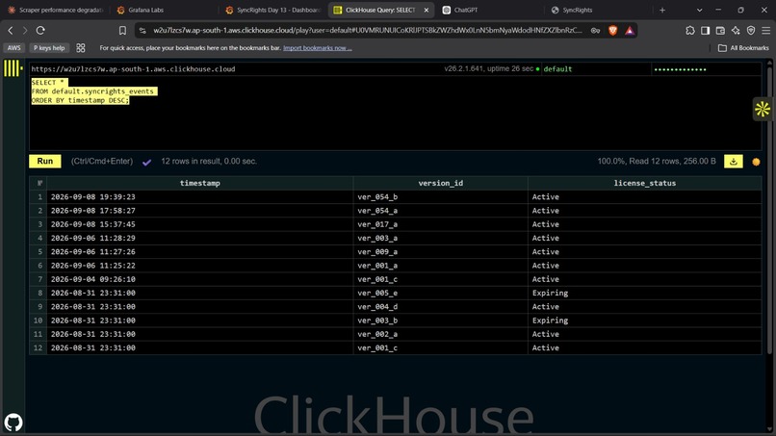Expand the tab search dropdown arrow
776x436 pixels.
[699, 10]
